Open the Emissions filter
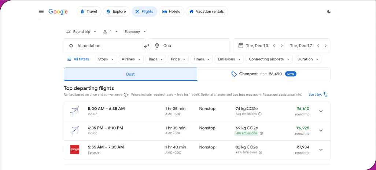The image size is (376, 170). (229, 59)
